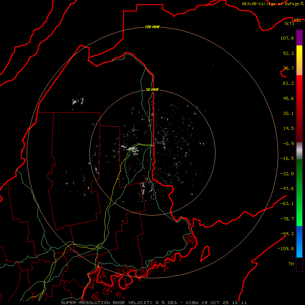This screenshot has height=305, width=305.
Task: Select the 61.2 value on velocity scale
Action: [x=288, y=83]
